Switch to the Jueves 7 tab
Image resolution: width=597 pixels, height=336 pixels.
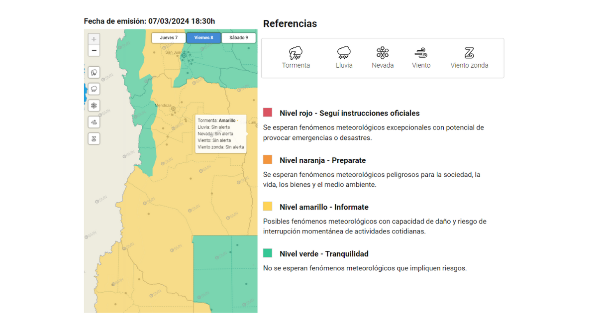coord(168,37)
